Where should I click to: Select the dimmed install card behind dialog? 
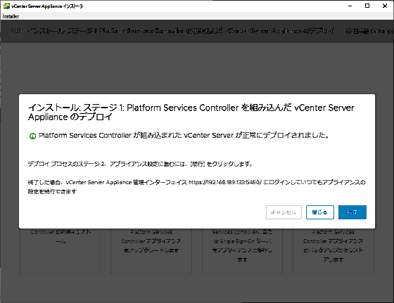pyautogui.click(x=61, y=251)
